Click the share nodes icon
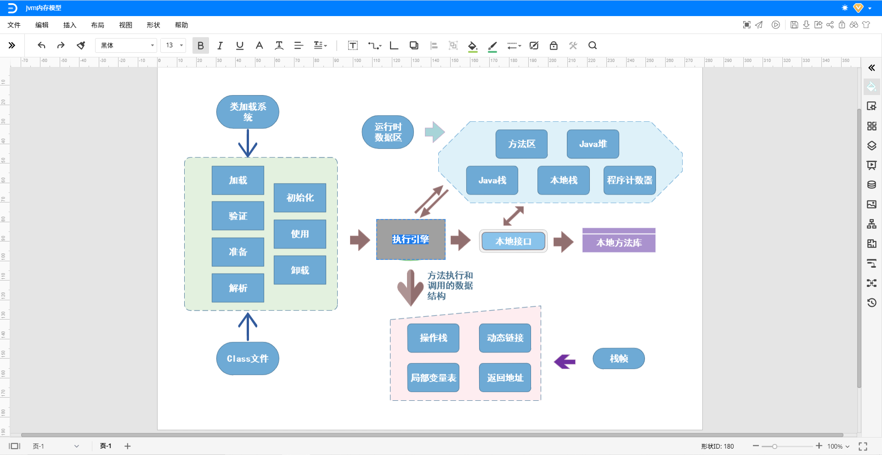 [830, 25]
